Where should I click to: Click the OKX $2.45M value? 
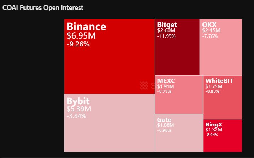[x=211, y=30]
